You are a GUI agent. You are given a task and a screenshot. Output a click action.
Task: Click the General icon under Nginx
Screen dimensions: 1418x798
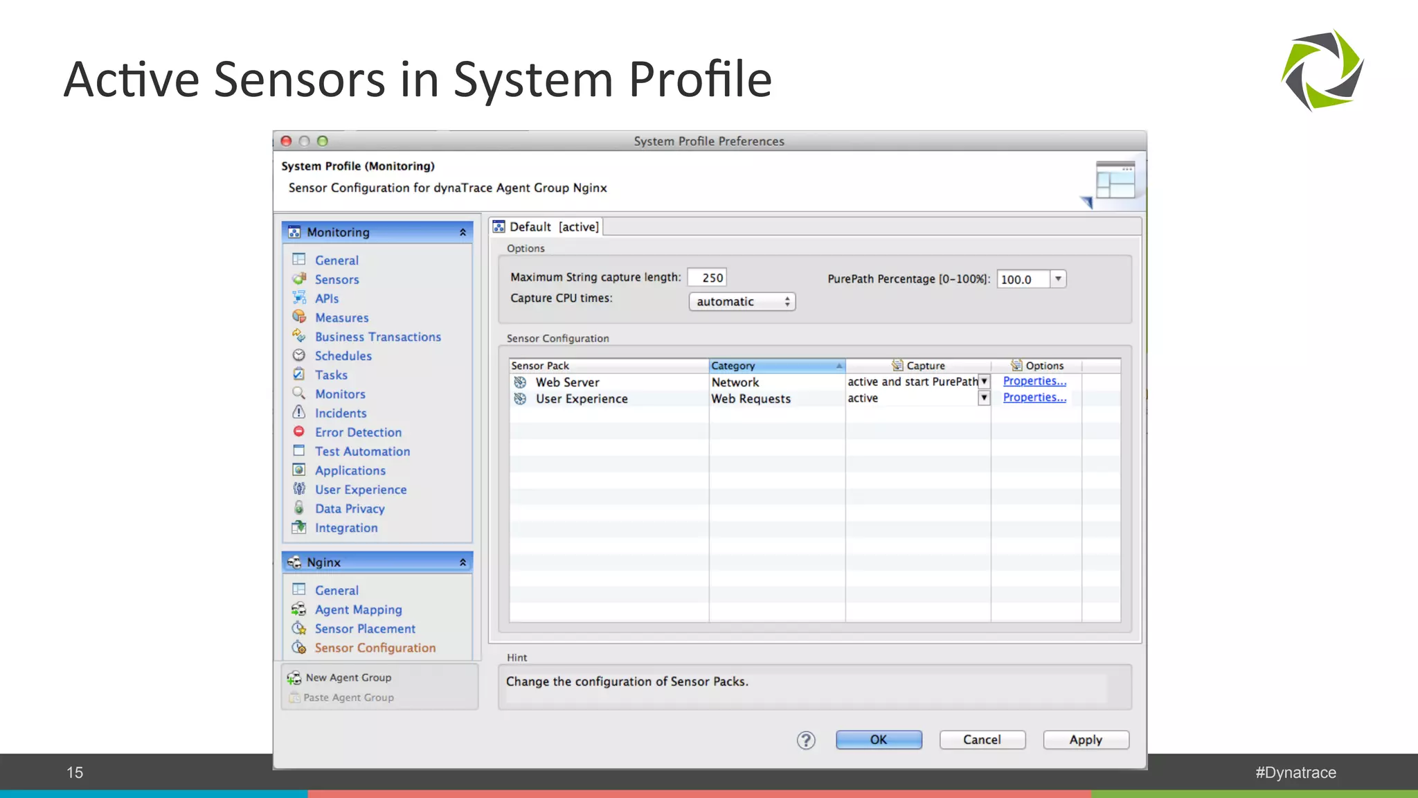point(299,590)
